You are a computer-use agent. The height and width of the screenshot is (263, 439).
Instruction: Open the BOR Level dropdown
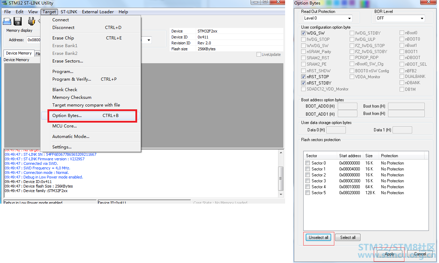400,18
